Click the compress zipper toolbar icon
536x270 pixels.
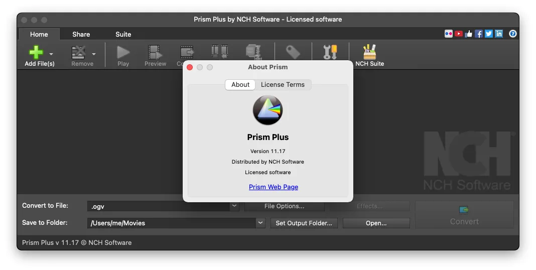click(x=253, y=52)
